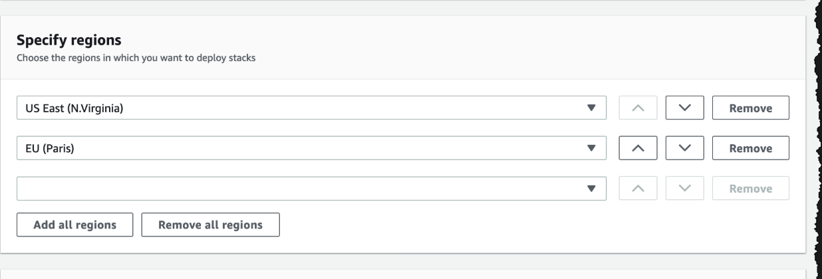Remove the US East (N.Virginia) region
Viewport: 822px width, 279px height.
tap(750, 108)
